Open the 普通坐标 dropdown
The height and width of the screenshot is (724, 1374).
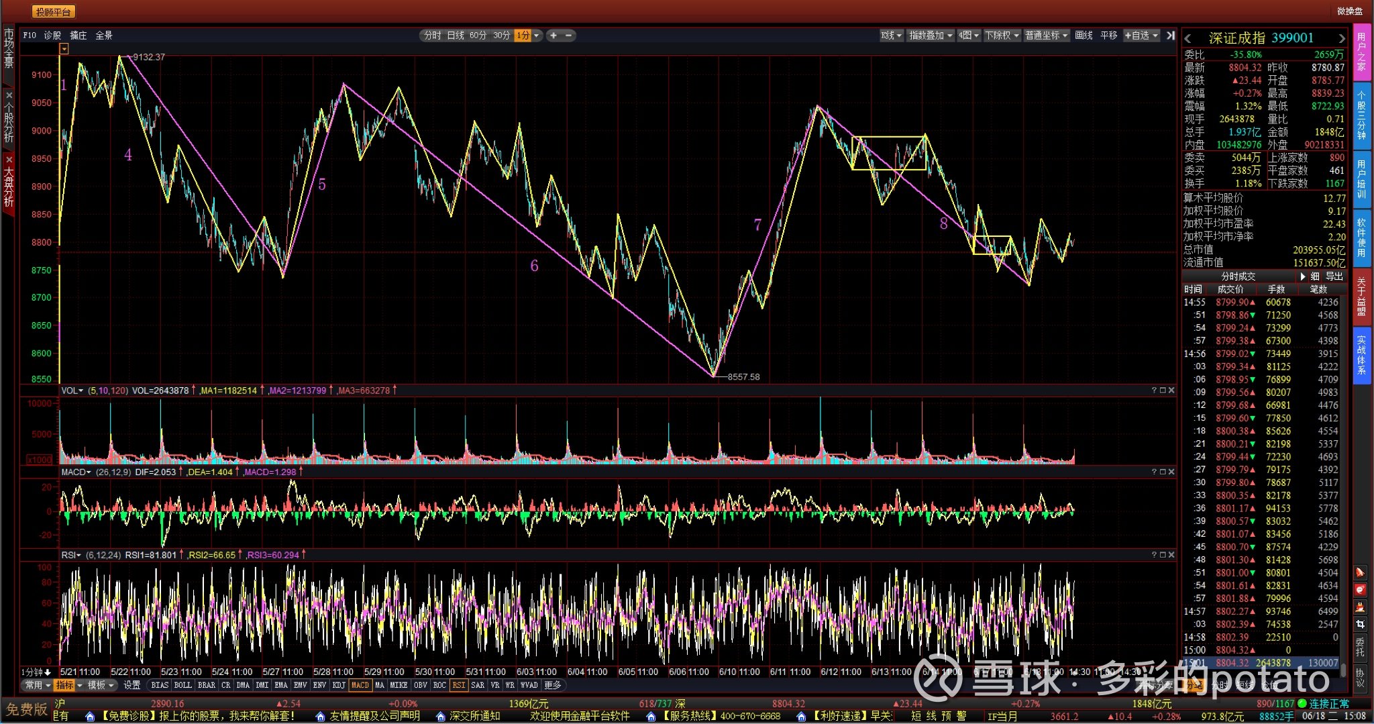tap(1047, 36)
